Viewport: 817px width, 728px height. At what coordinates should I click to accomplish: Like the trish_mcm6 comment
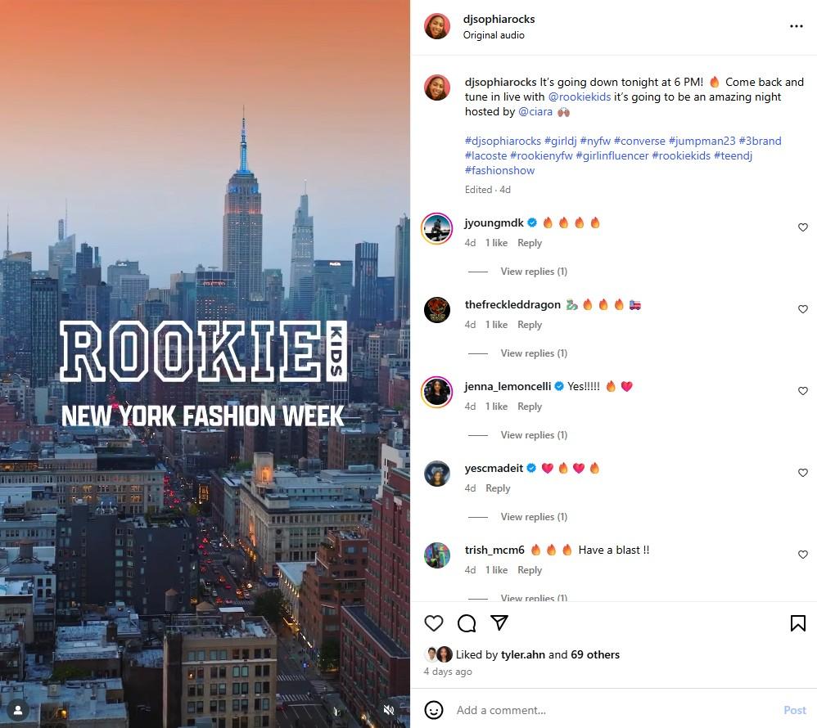803,555
